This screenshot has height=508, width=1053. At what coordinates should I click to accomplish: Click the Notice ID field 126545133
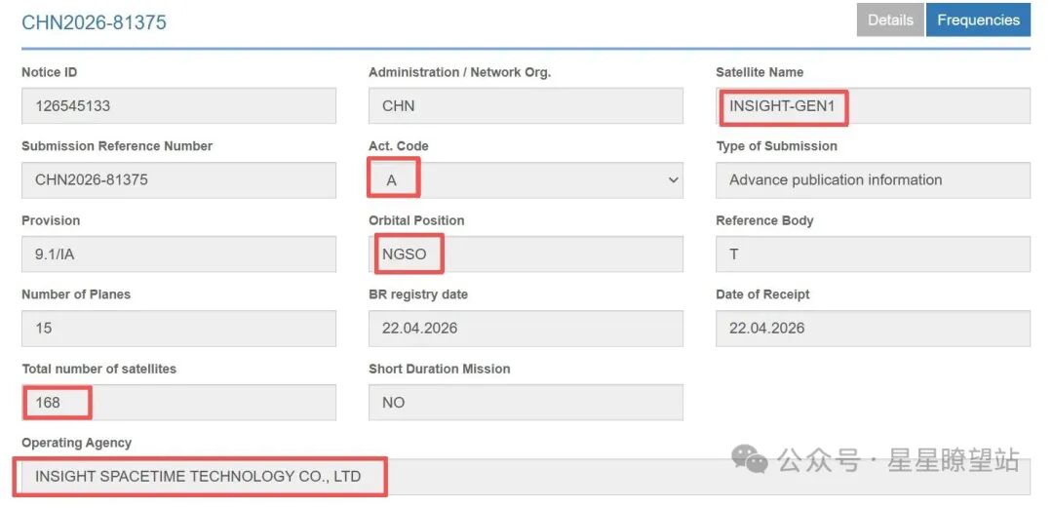(178, 106)
